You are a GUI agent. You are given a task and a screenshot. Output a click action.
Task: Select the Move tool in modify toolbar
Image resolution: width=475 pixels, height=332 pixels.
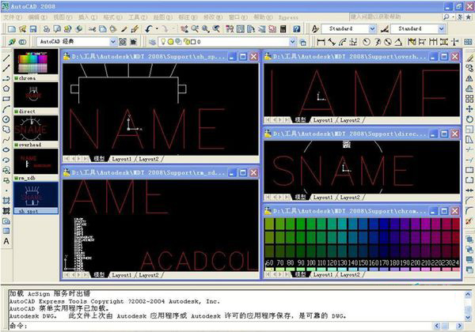(469, 109)
